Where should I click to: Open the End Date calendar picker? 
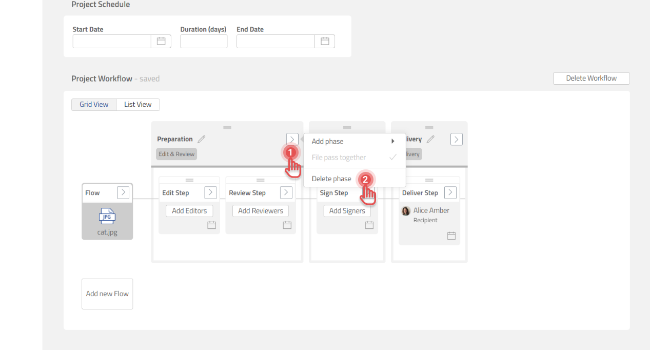[325, 41]
